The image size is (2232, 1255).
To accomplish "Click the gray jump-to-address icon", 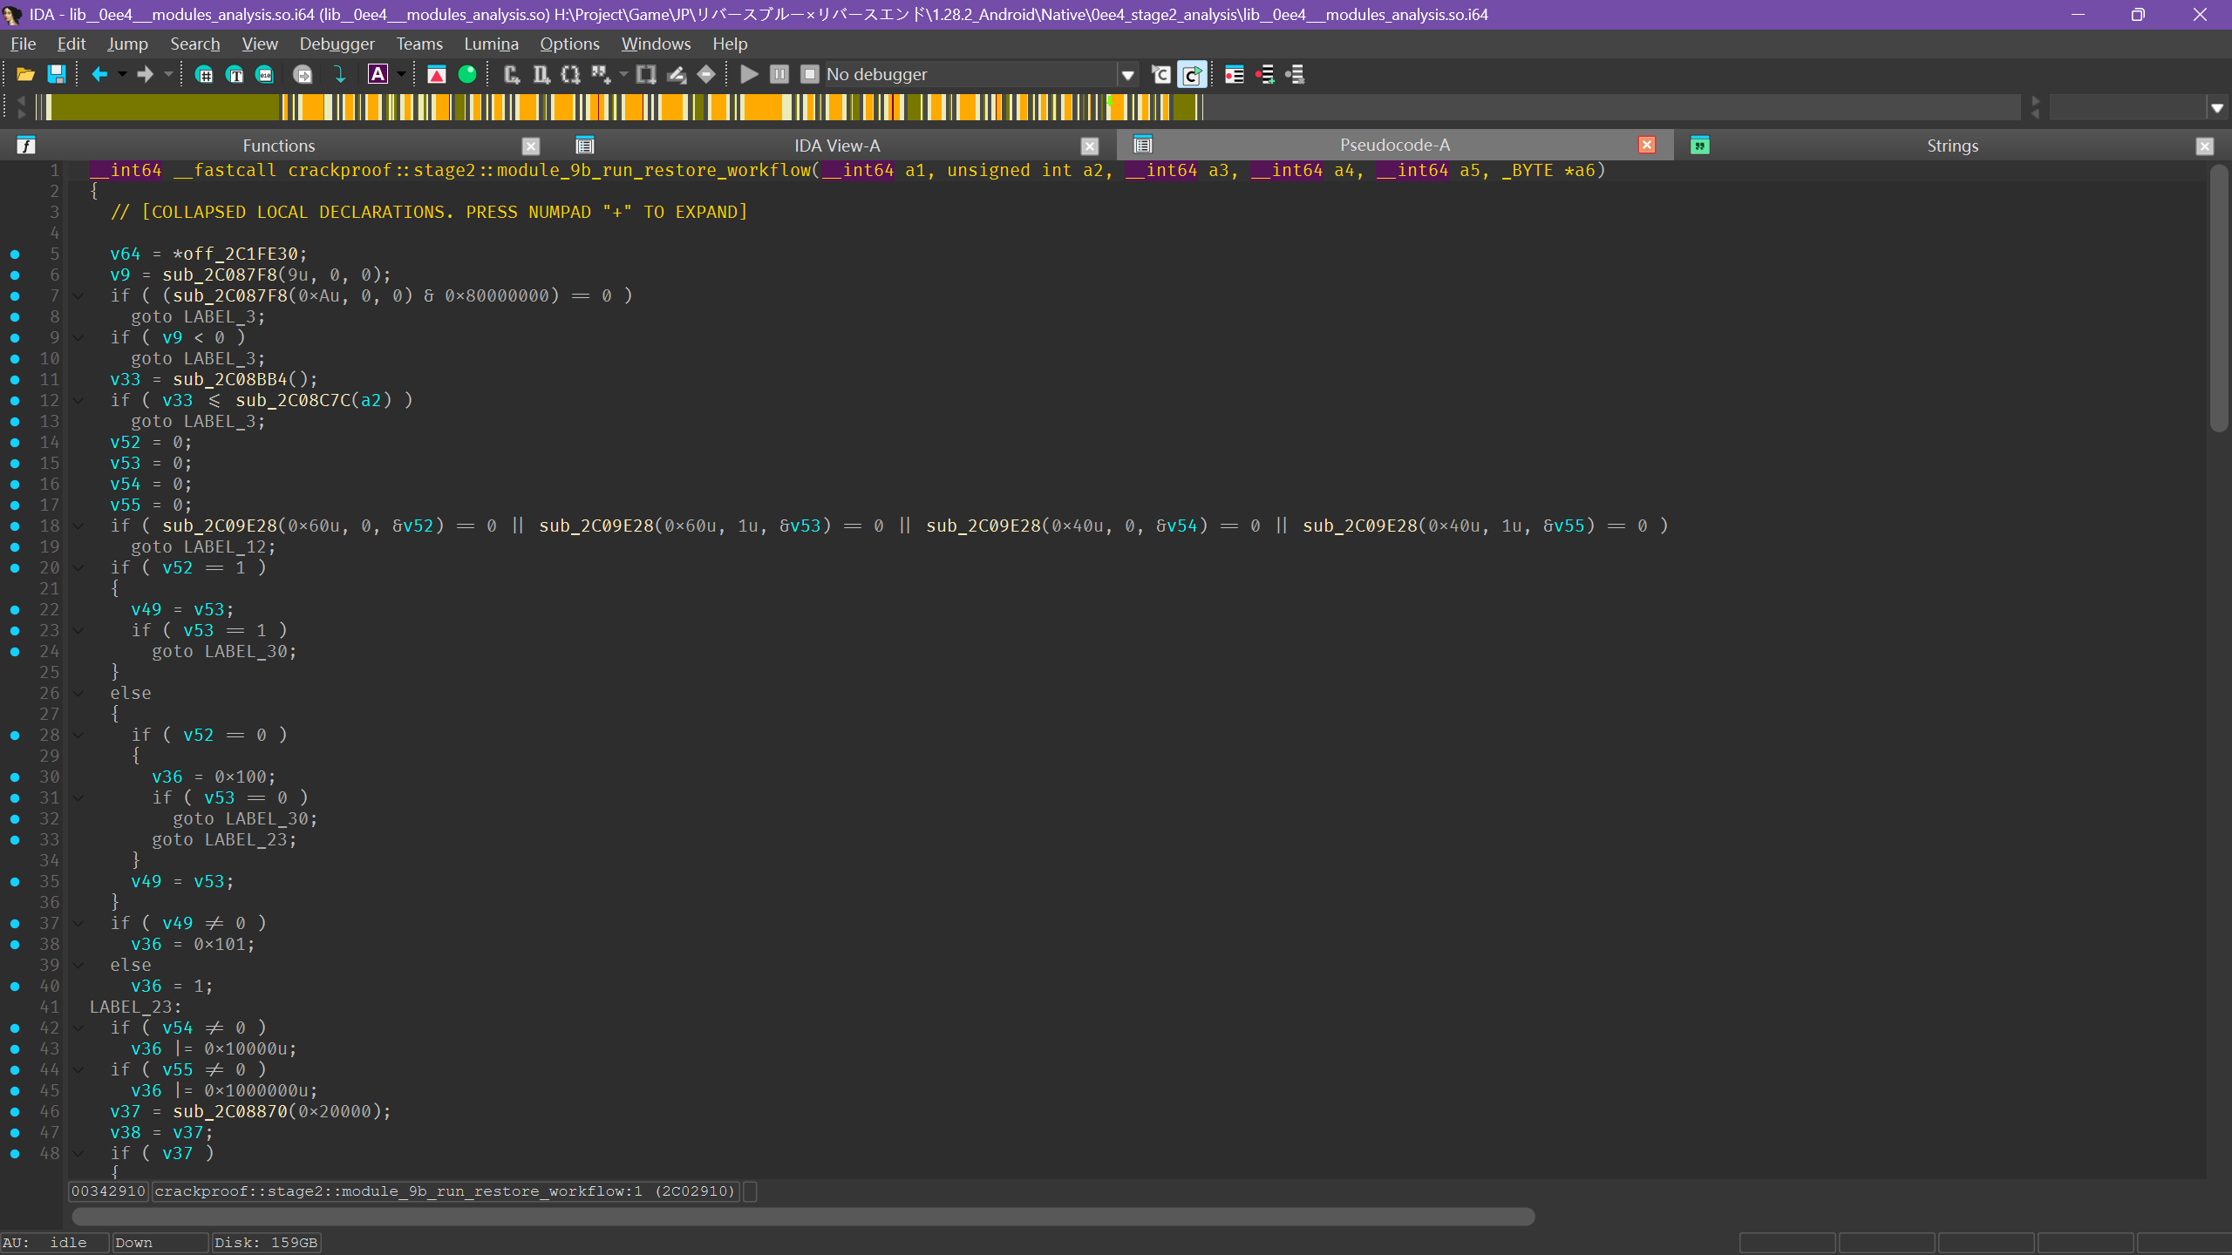I will [303, 75].
